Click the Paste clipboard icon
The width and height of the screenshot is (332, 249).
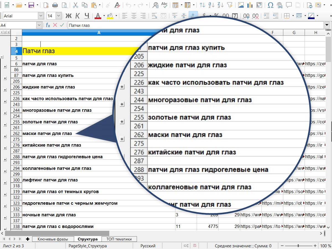click(94, 5)
